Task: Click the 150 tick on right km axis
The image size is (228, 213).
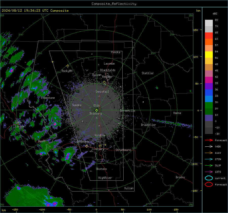Action: coord(196,30)
